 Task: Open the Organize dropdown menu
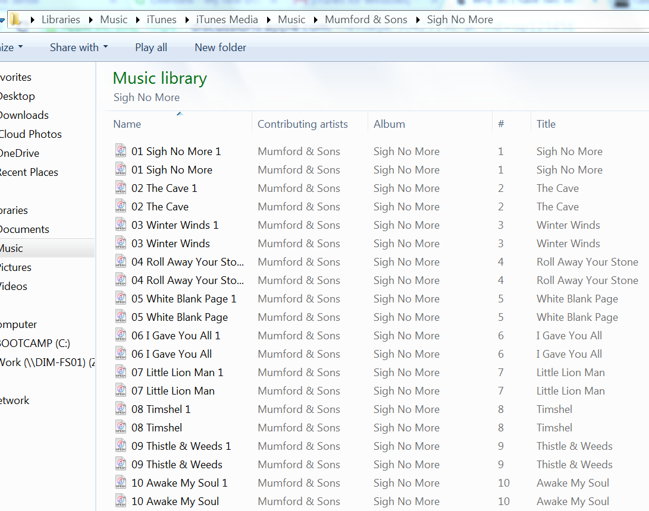(11, 48)
